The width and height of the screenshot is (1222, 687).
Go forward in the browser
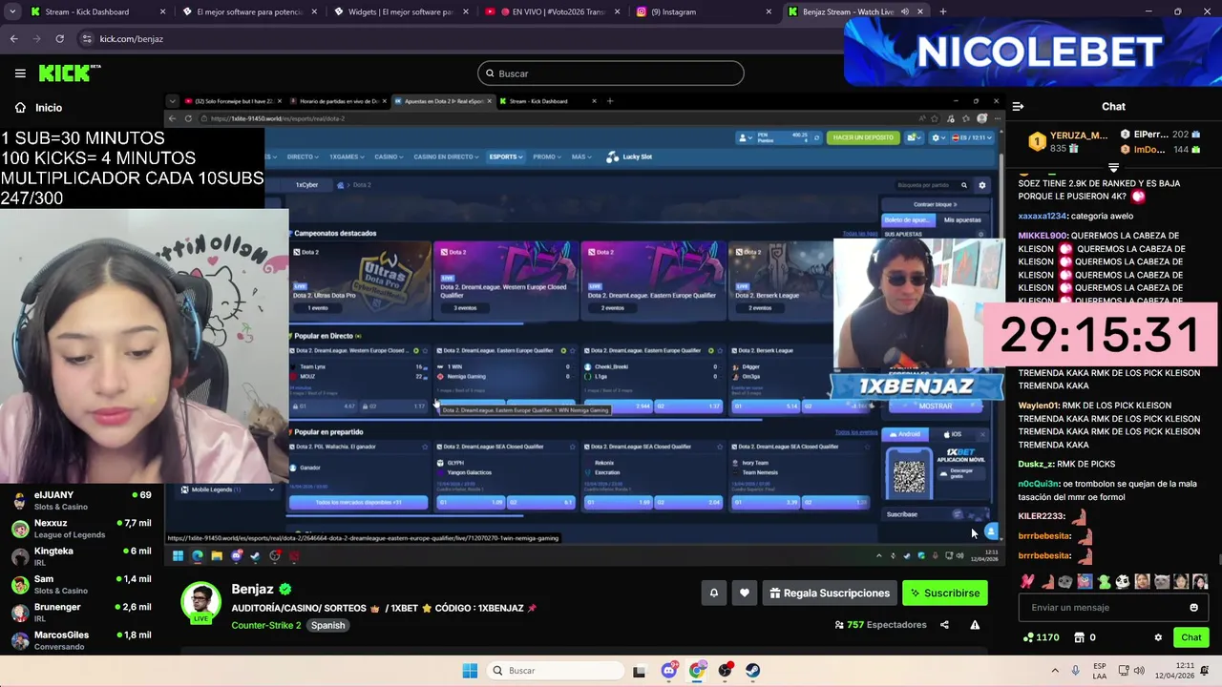coord(36,39)
